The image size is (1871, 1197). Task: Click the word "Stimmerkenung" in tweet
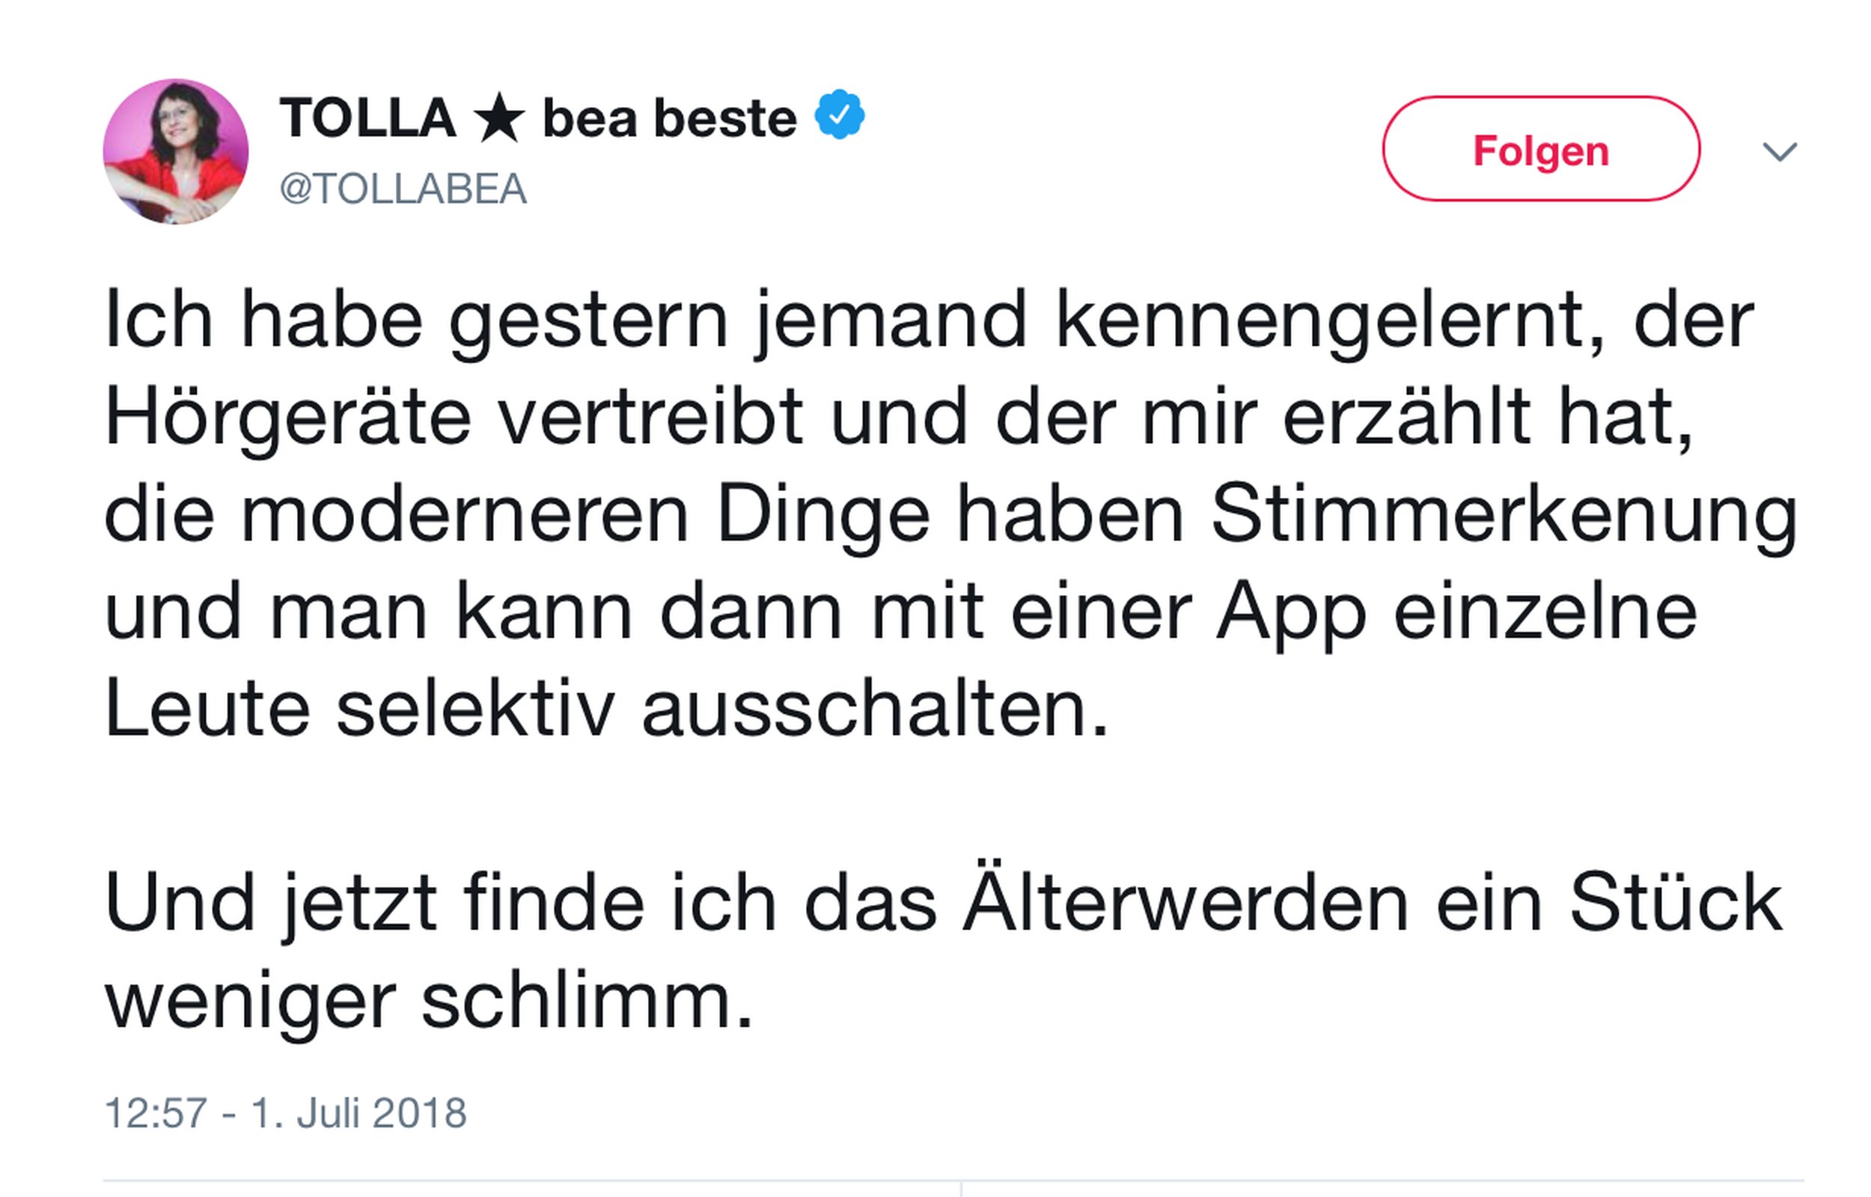(x=1504, y=514)
